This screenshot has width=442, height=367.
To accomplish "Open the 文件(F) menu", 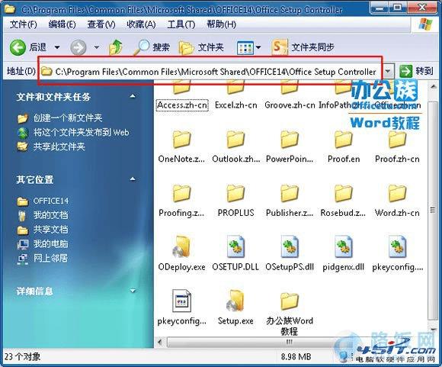I will pyautogui.click(x=23, y=24).
